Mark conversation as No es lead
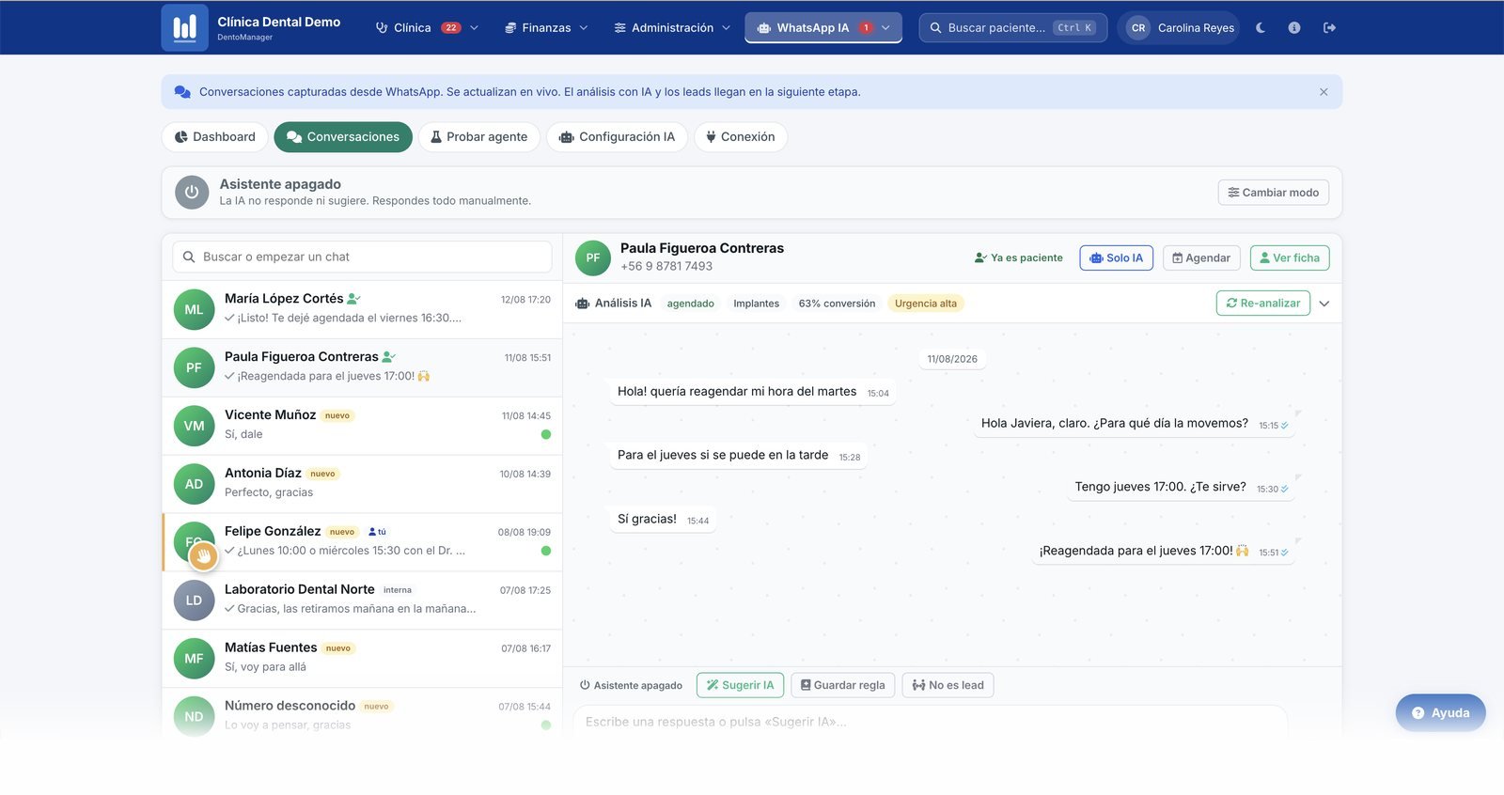The image size is (1504, 795). pos(948,685)
